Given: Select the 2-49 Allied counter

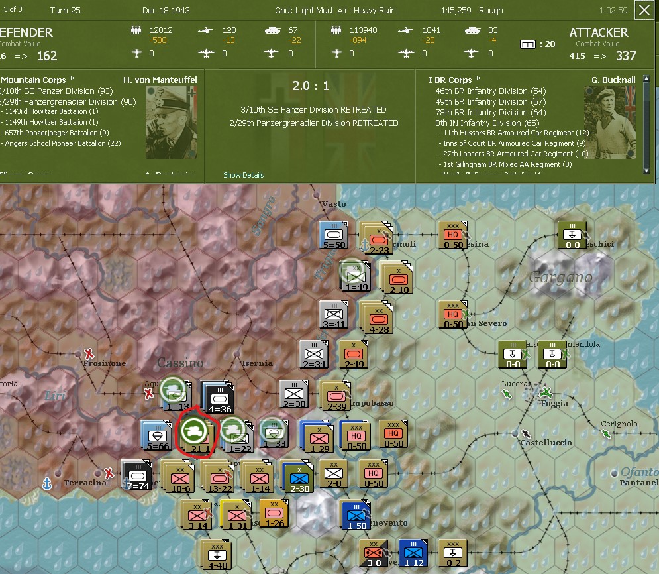Looking at the screenshot, I should point(354,355).
